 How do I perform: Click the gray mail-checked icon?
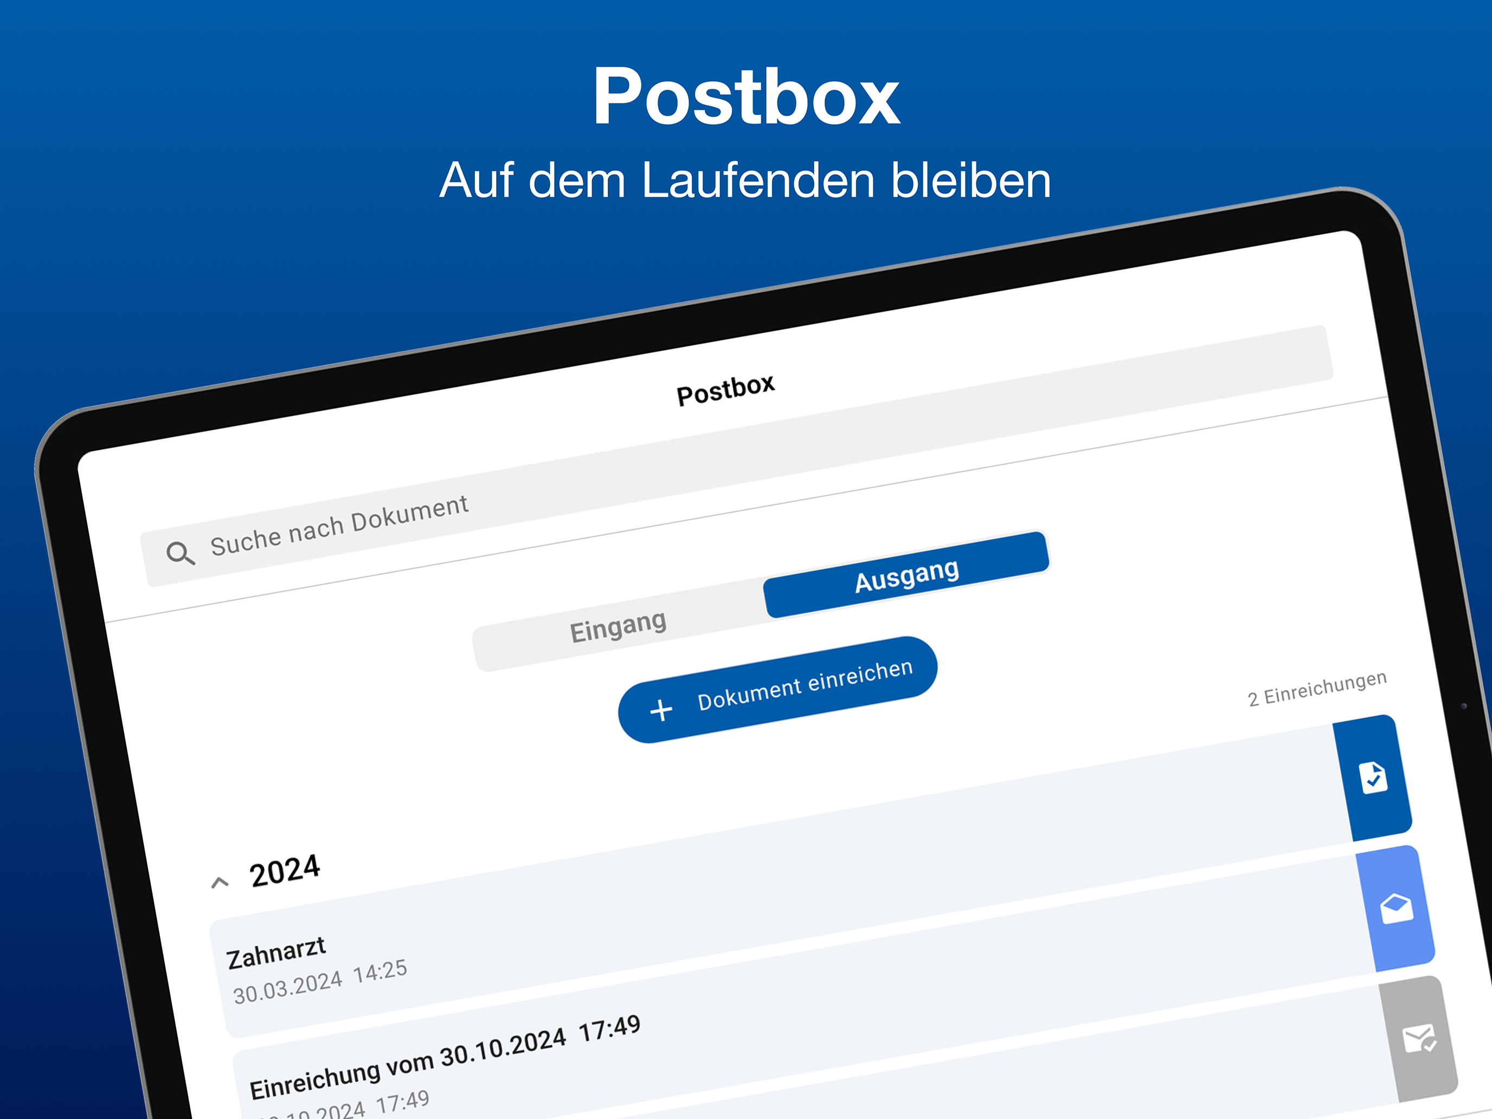(x=1418, y=1039)
